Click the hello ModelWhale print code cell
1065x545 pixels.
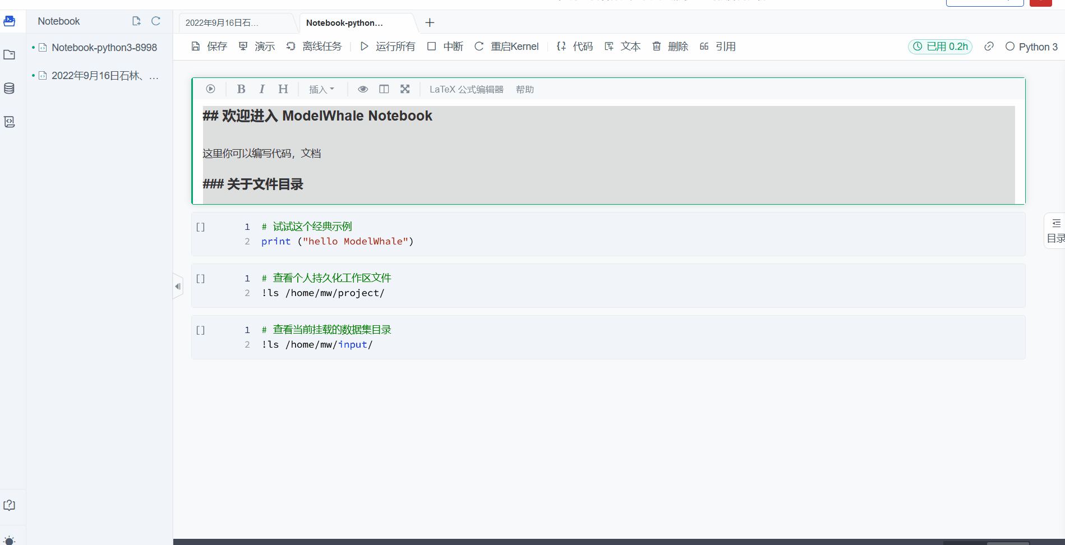pos(608,234)
